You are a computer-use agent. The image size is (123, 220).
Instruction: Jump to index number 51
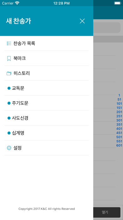119,100
